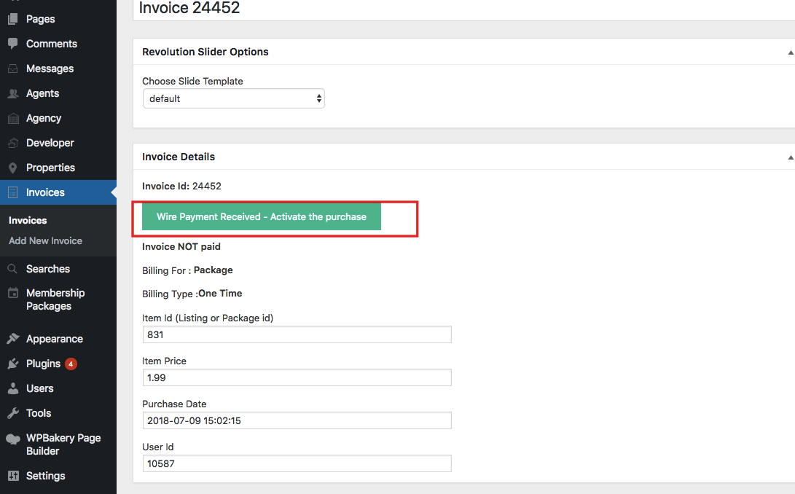Click the WPBakery Page Builder icon

click(x=13, y=439)
